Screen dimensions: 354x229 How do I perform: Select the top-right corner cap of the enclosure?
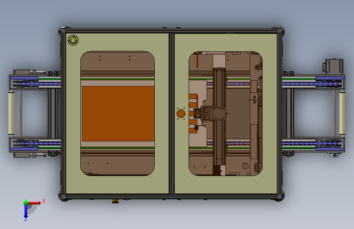click(x=279, y=31)
